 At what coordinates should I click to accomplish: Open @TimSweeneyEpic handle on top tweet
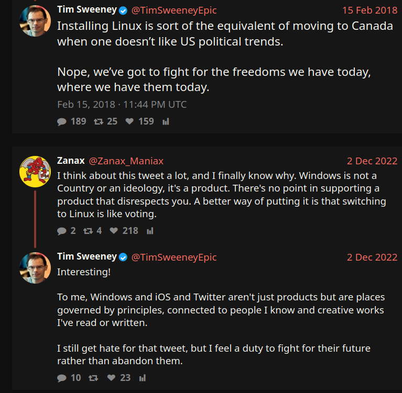[173, 10]
